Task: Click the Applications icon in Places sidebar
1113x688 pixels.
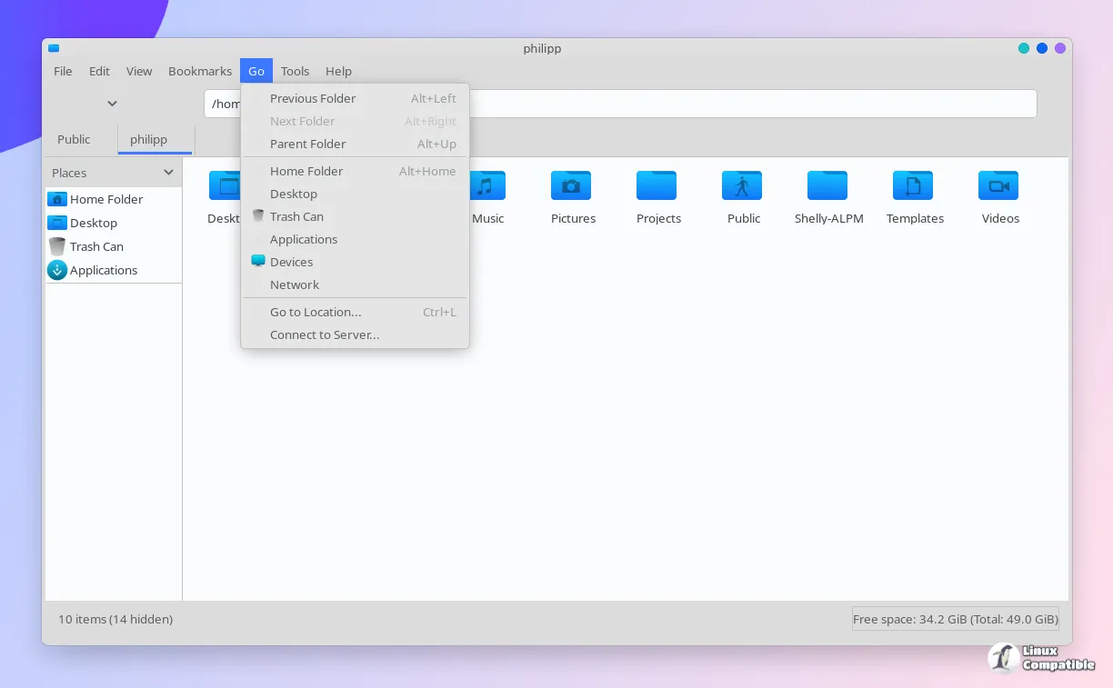Action: (57, 270)
